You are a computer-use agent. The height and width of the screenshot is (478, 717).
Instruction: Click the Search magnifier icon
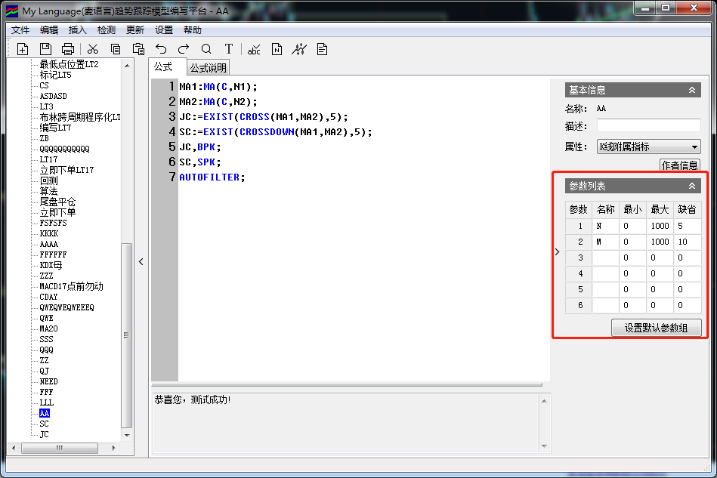point(206,49)
